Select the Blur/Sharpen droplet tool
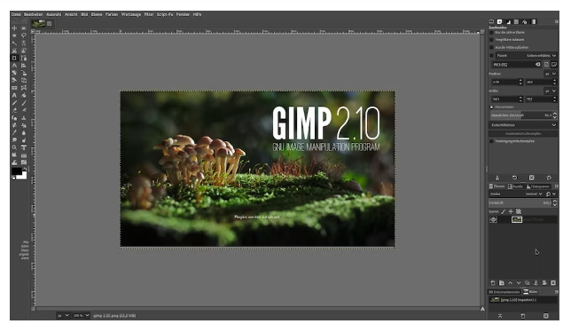This screenshot has height=324, width=563. [24, 132]
